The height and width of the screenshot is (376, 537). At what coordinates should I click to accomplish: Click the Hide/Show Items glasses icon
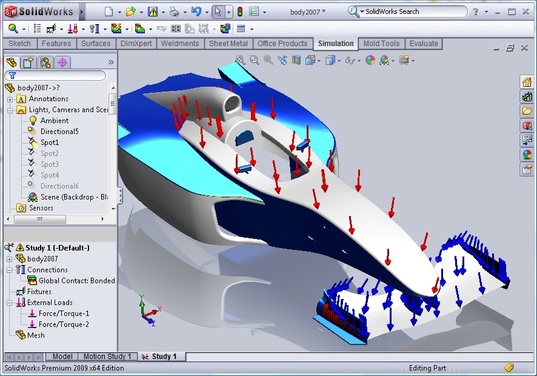(x=350, y=61)
